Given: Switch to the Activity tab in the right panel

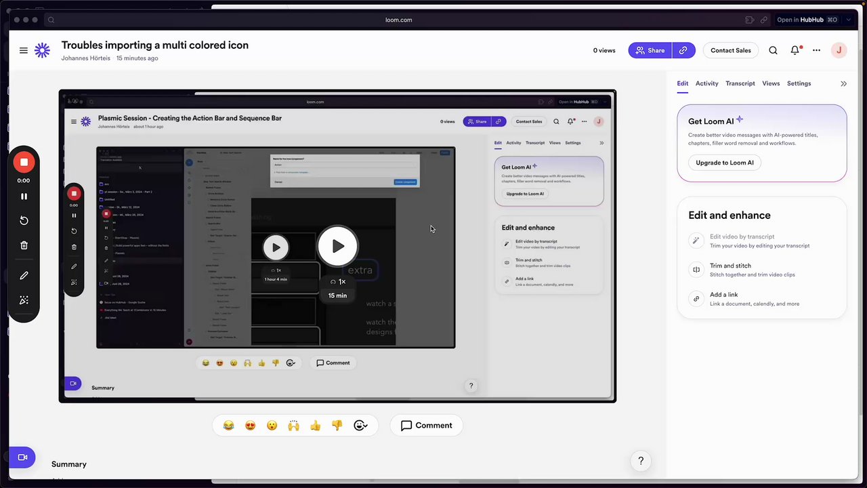Looking at the screenshot, I should point(706,83).
